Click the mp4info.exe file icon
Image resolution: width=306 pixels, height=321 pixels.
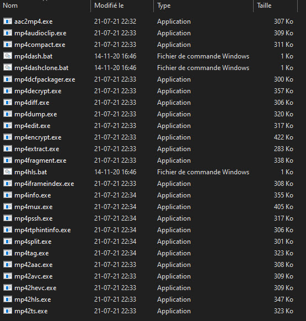[x=8, y=195]
